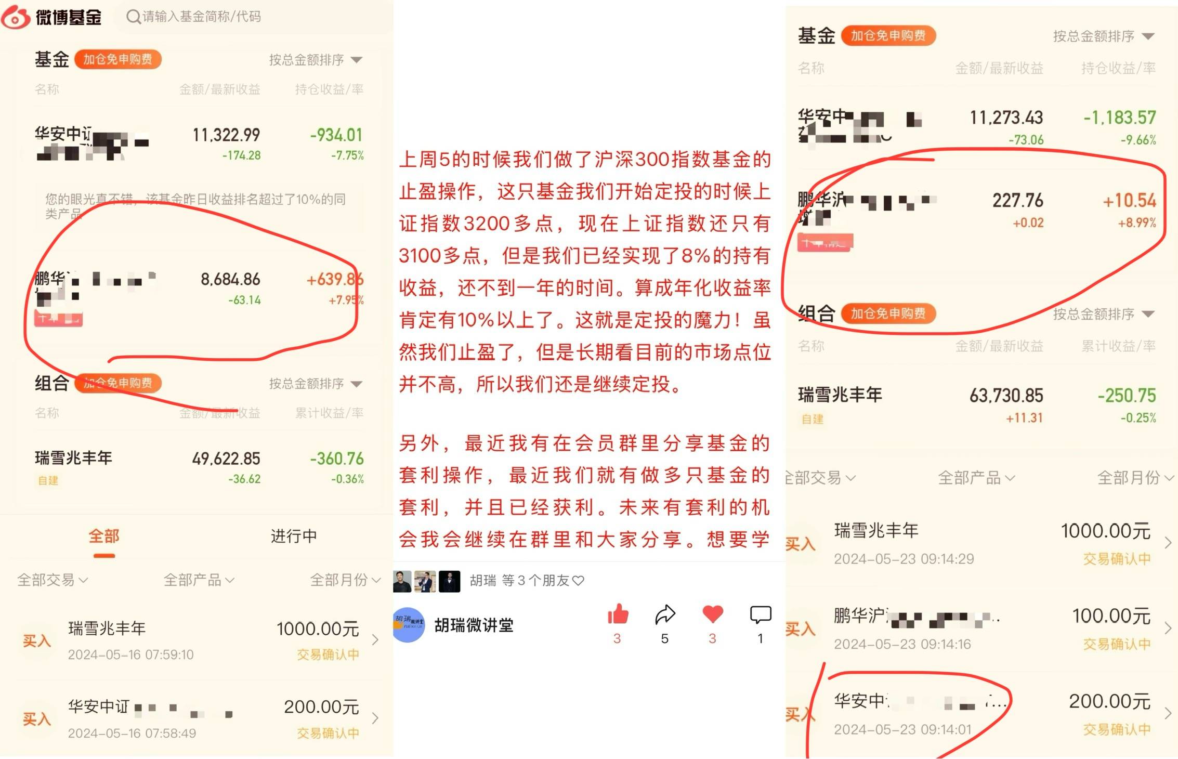Switch to the 全部 tab
Screen dimensions: 1178x759
[104, 536]
